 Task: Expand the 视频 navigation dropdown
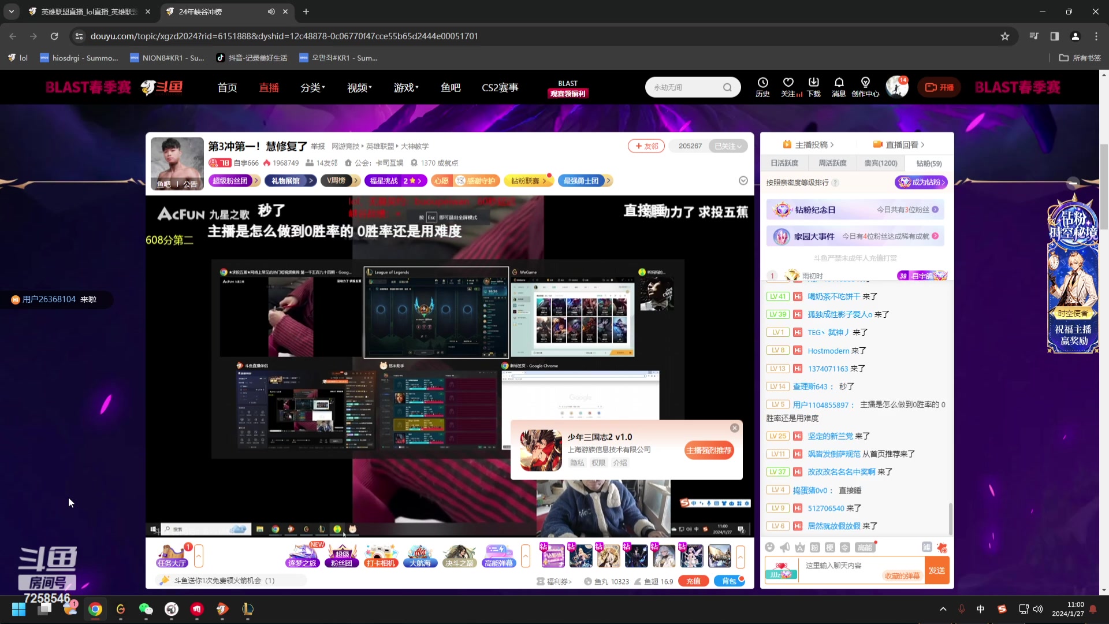[x=359, y=87]
